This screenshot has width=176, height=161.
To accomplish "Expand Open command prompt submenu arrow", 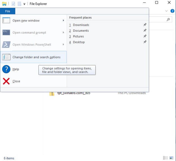I will tap(63, 33).
